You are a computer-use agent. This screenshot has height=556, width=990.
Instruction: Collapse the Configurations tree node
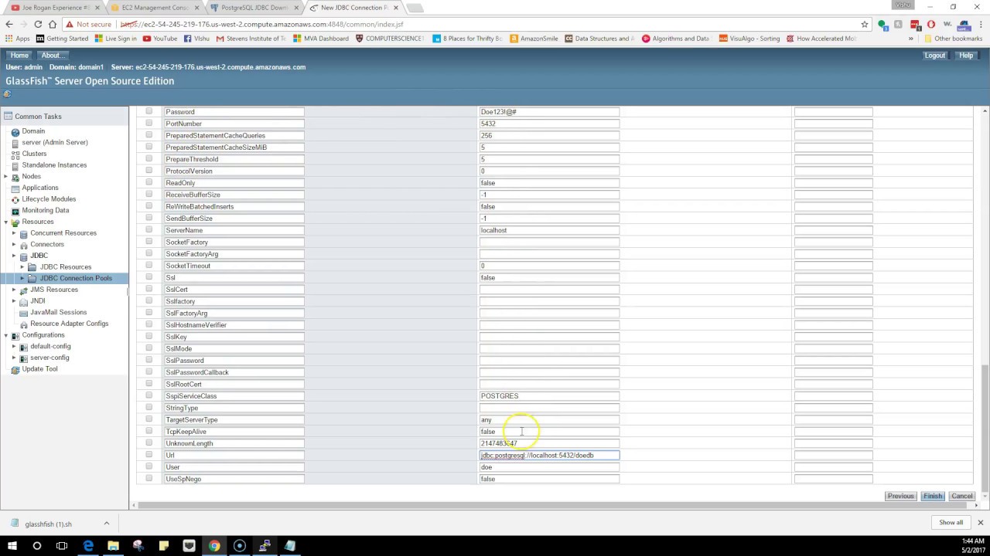6,335
